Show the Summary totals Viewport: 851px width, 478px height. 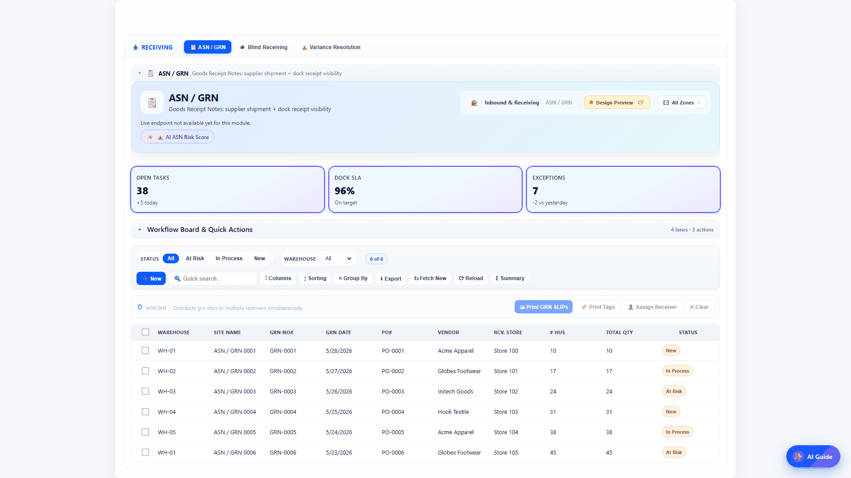(x=510, y=278)
